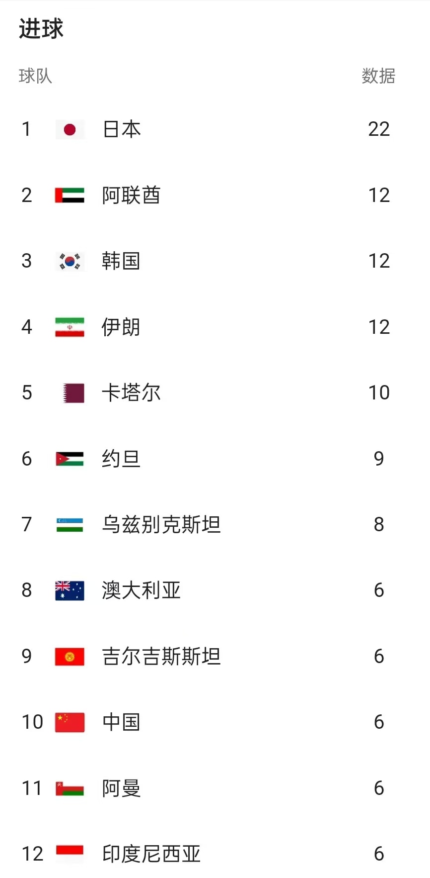Tap the UAE flag icon
This screenshot has width=430, height=878.
70,195
